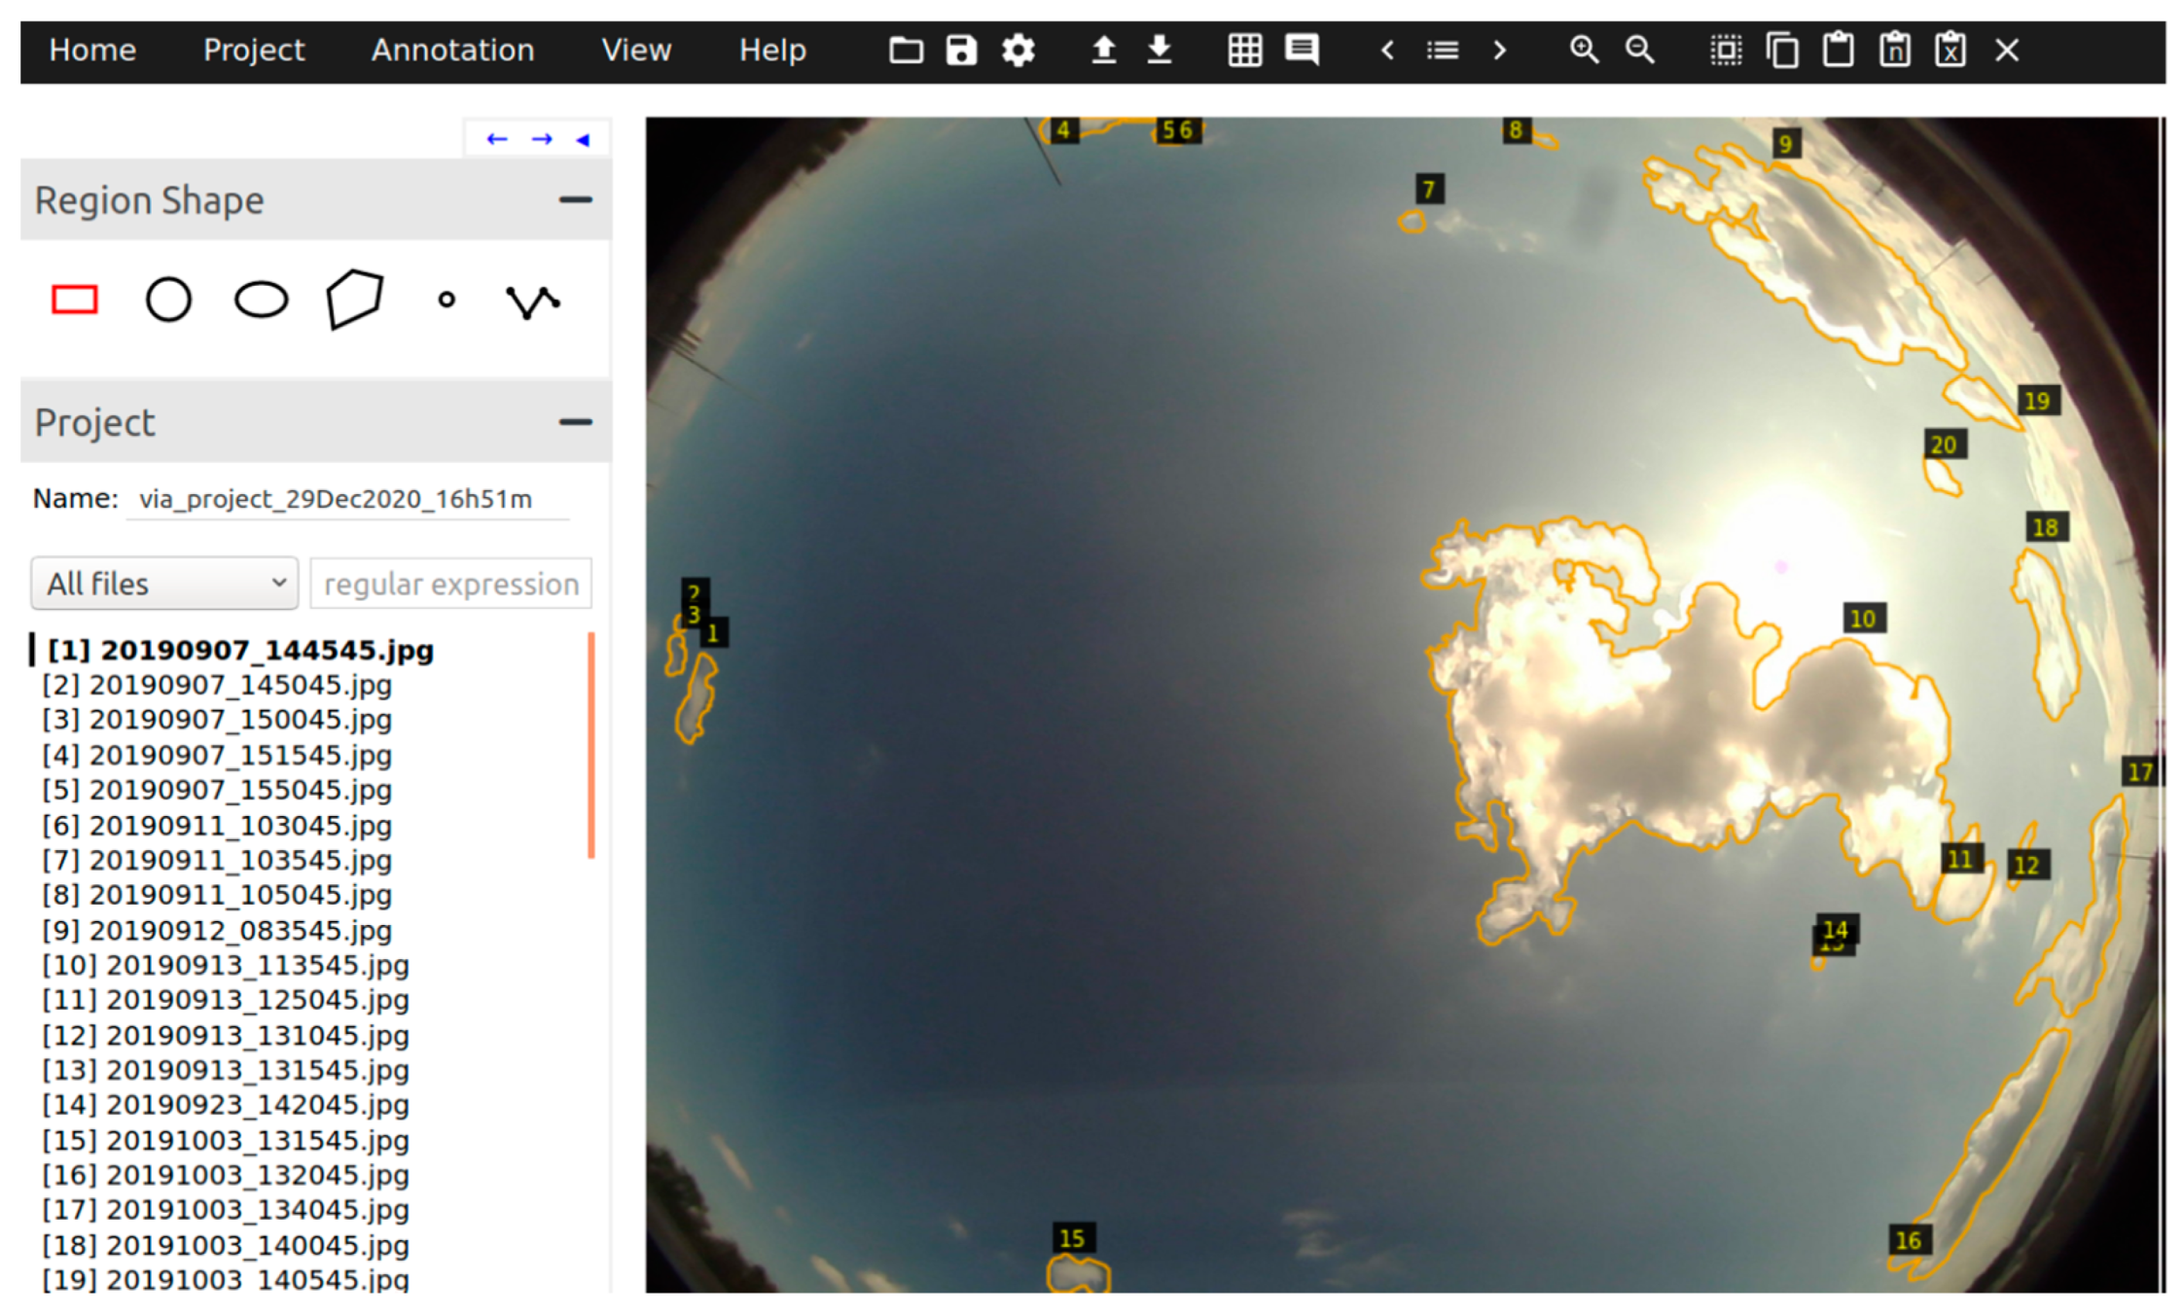Viewport: 2183px width, 1315px height.
Task: Select the rectangle region shape tool
Action: (74, 300)
